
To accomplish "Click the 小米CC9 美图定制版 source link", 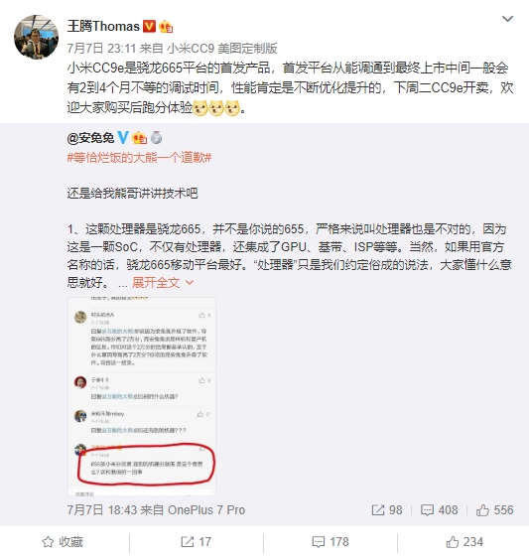I will (222, 48).
